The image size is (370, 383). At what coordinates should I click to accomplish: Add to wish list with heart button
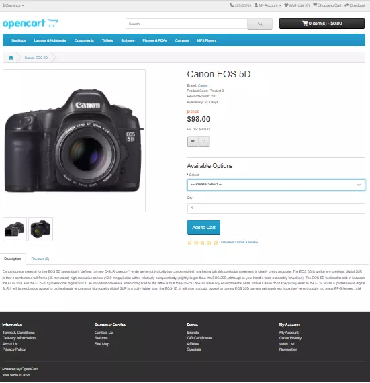pos(193,142)
